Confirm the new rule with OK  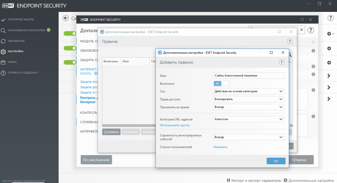pyautogui.click(x=276, y=161)
